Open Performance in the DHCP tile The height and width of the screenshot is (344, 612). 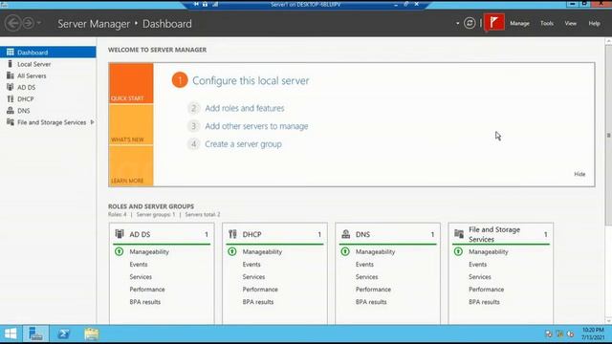point(260,290)
